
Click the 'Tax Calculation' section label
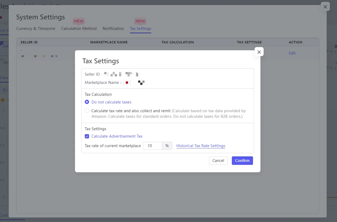coord(98,94)
